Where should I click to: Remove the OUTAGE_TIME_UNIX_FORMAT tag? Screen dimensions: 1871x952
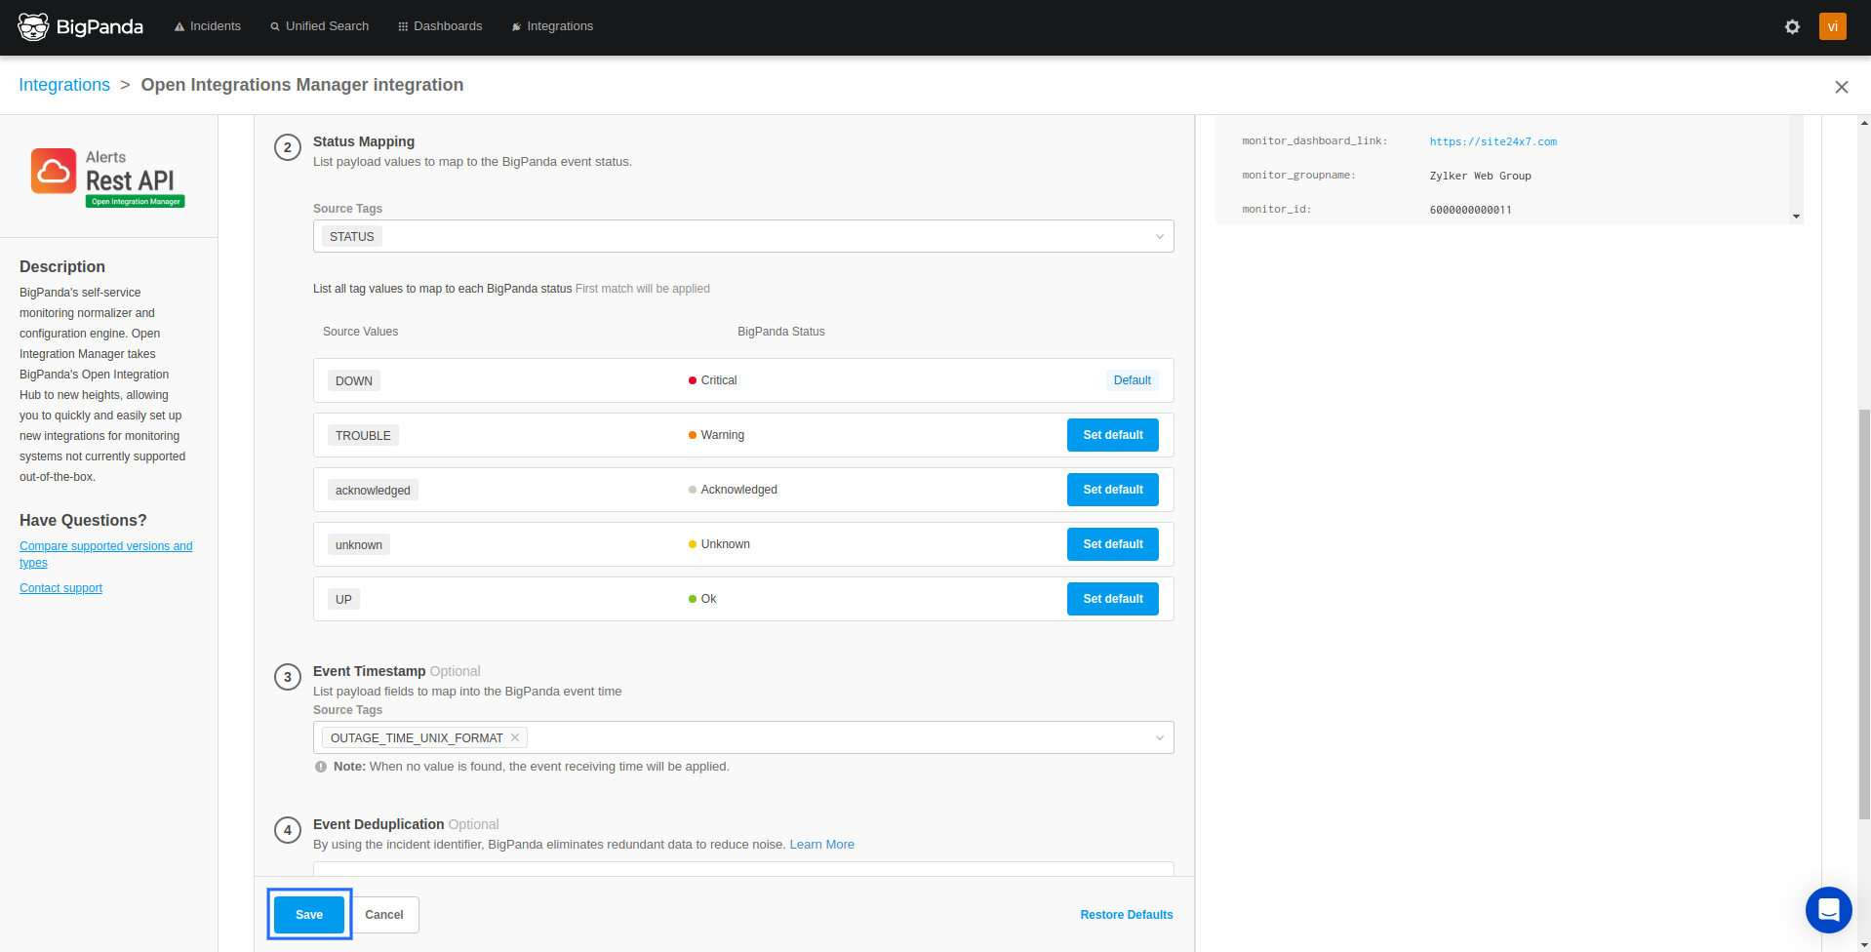click(514, 737)
